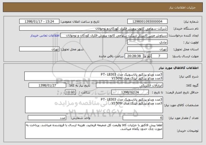Viewport: 206px width, 145px height.
Task: Click the توضیحات خریدار label
Action: click(x=188, y=131)
